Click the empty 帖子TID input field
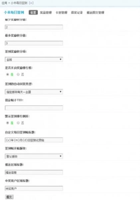The image size is (140, 200). (x=34, y=108)
